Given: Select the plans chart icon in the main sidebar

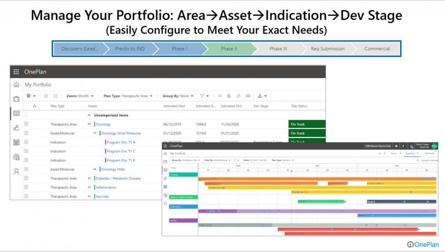Looking at the screenshot, I should (16, 113).
